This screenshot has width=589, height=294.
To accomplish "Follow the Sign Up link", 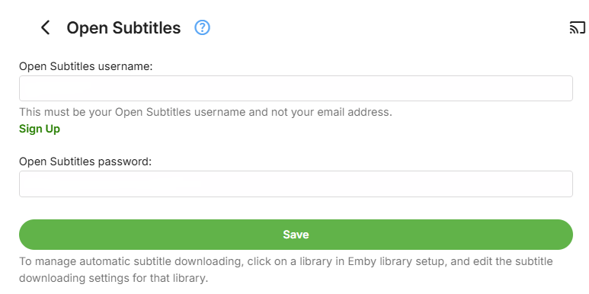I will click(x=40, y=129).
